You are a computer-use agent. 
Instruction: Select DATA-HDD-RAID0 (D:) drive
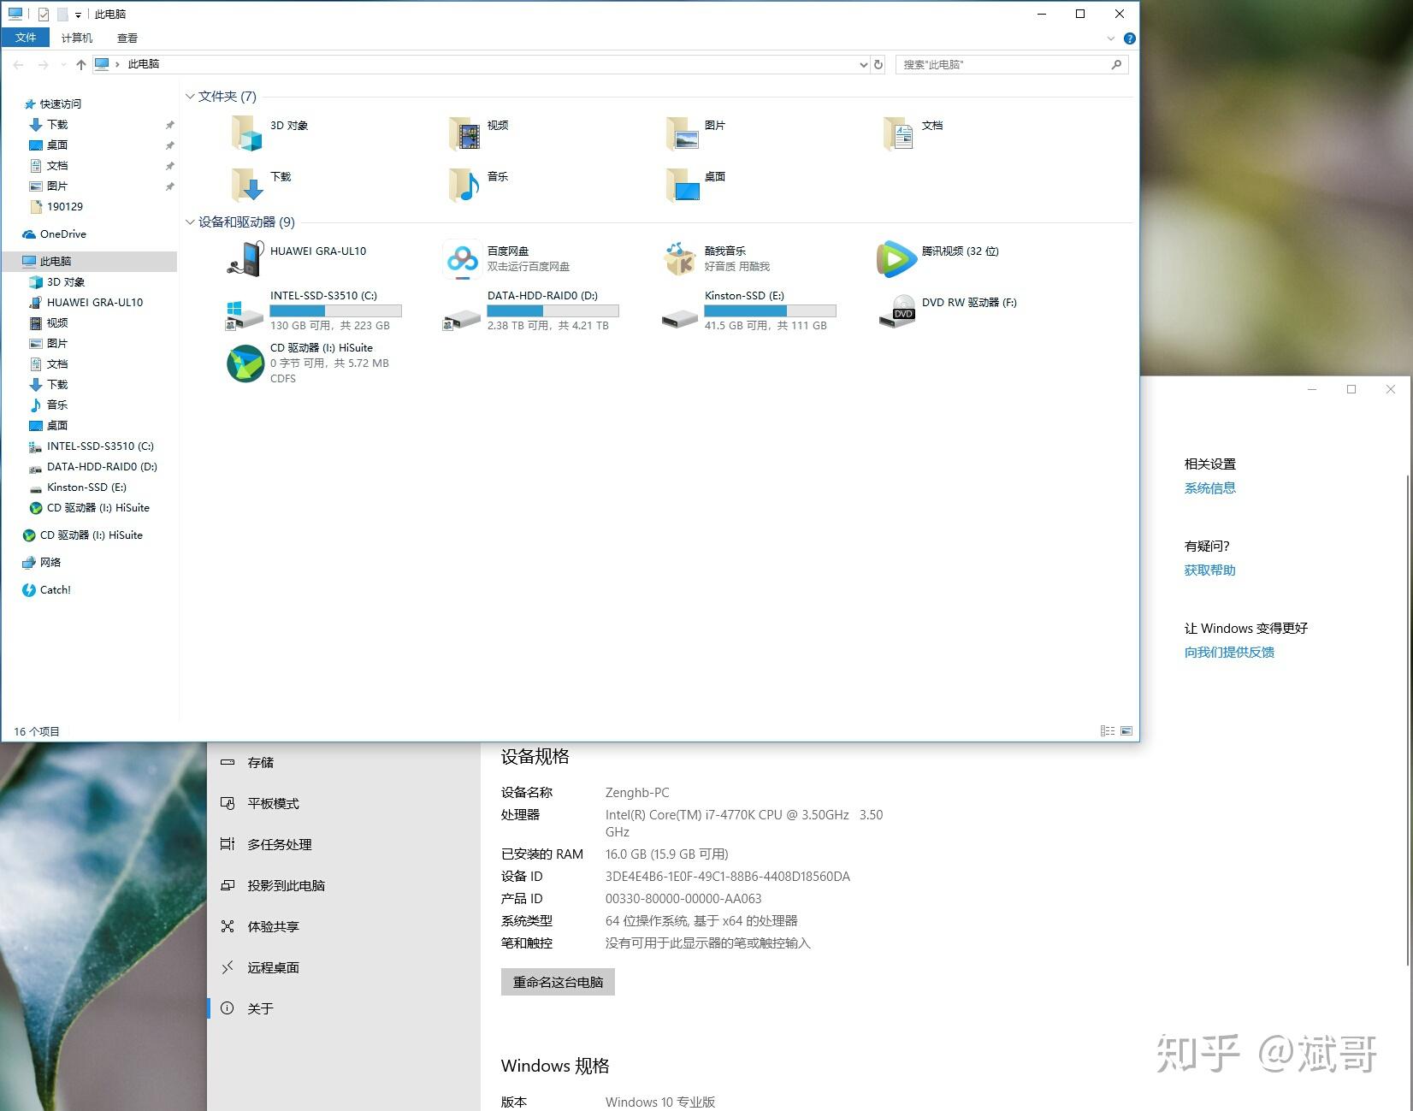(x=530, y=310)
